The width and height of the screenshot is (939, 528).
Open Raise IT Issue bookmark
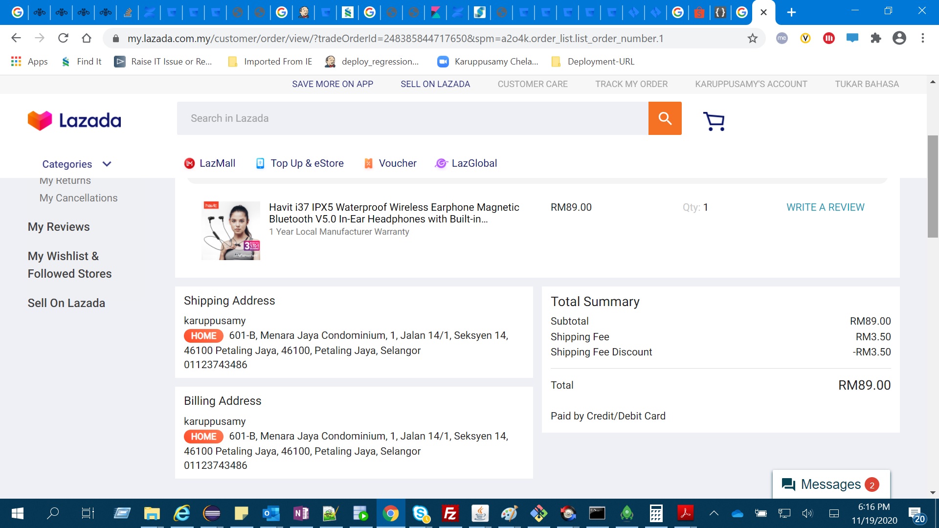pyautogui.click(x=163, y=61)
